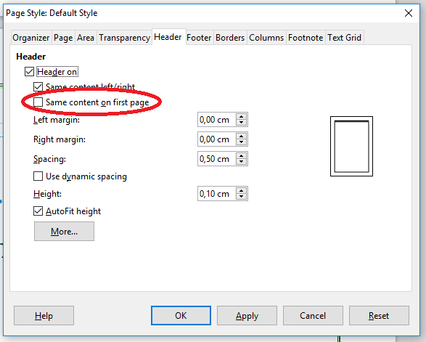This screenshot has height=342, width=426.
Task: Confirm dialog with OK button
Action: (x=181, y=316)
